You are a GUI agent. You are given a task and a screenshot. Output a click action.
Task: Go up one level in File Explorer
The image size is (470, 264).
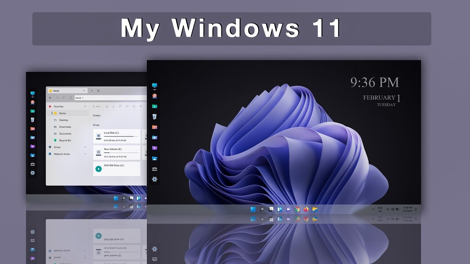[64, 98]
